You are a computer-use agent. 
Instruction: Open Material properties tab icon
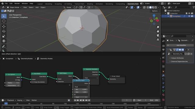[163, 95]
